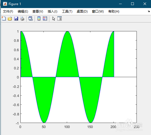
Task: Insert a legend from the toolbar
Action: [x=45, y=18]
